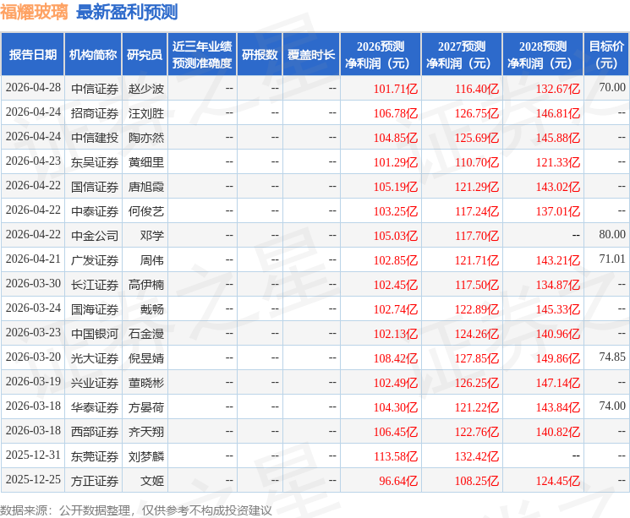
Task: Select the 东莞证券 institution cell
Action: 95,455
